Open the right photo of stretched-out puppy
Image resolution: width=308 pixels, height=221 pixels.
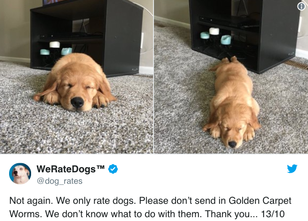(231, 77)
